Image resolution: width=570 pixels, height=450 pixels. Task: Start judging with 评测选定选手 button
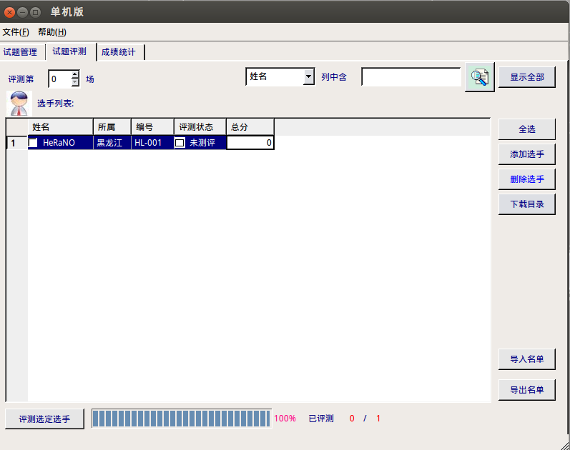44,419
